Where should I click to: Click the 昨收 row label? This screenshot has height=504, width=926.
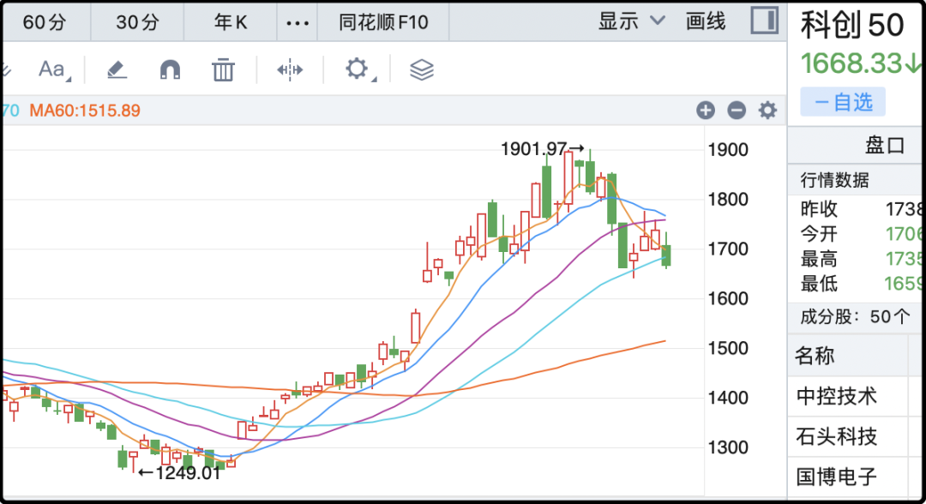pyautogui.click(x=819, y=209)
